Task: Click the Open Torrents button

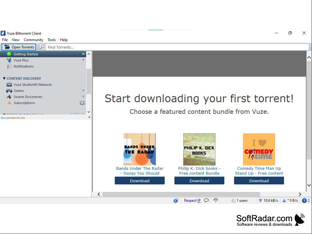Action: pos(19,47)
